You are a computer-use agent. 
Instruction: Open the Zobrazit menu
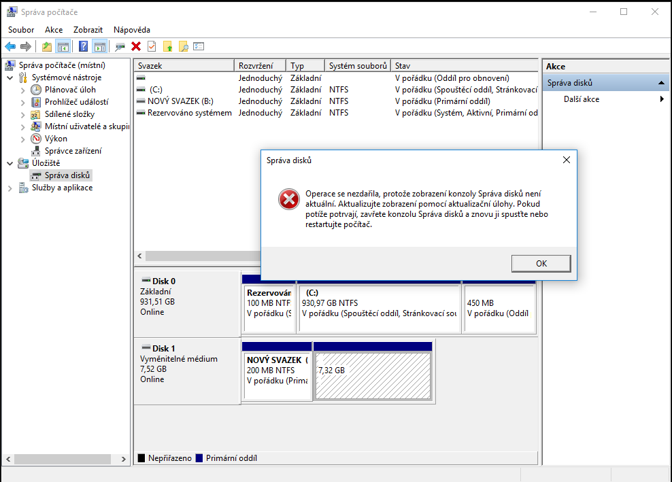(88, 30)
